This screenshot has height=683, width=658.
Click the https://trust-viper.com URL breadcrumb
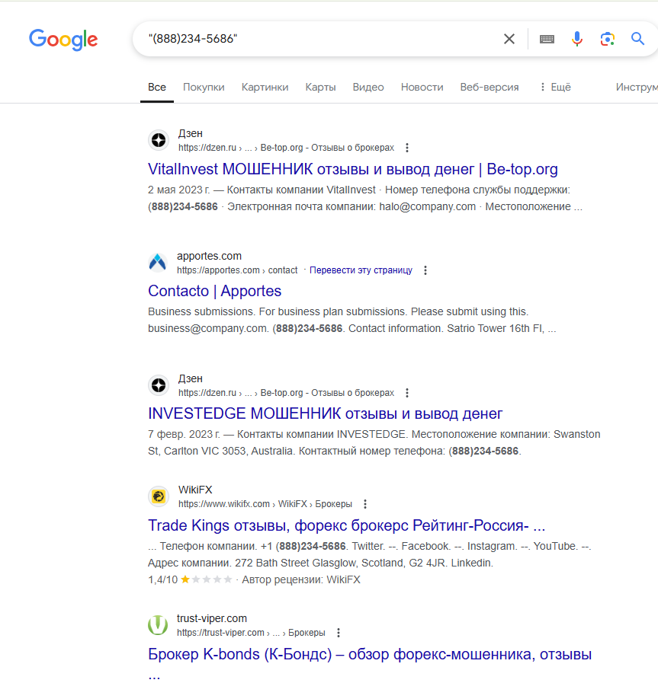(251, 633)
